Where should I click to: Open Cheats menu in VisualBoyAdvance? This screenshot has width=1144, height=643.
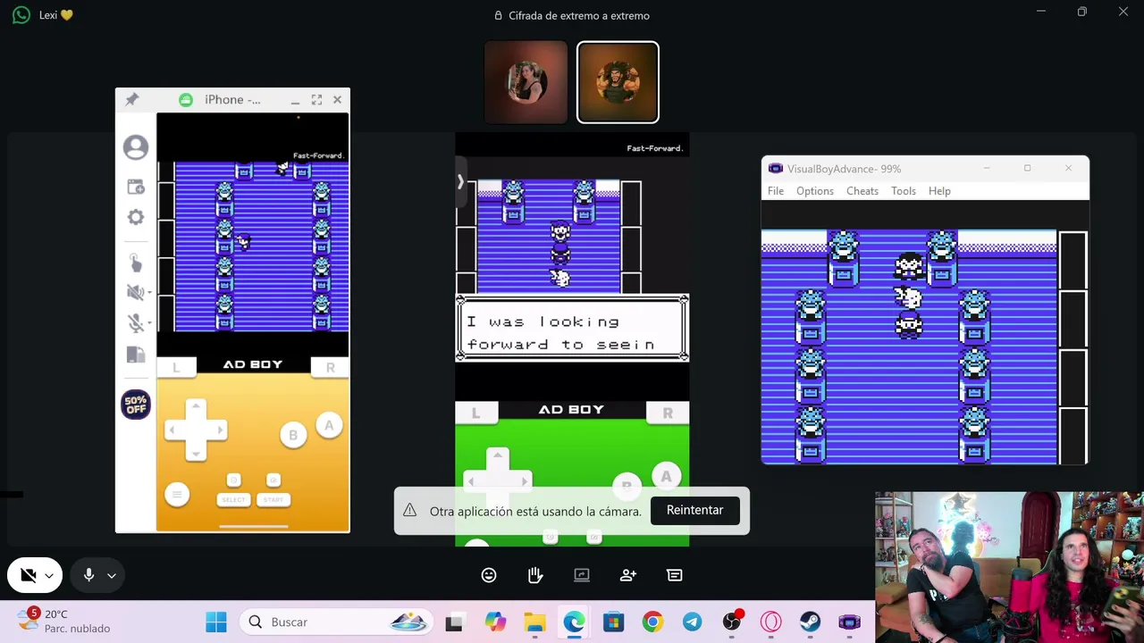point(862,191)
